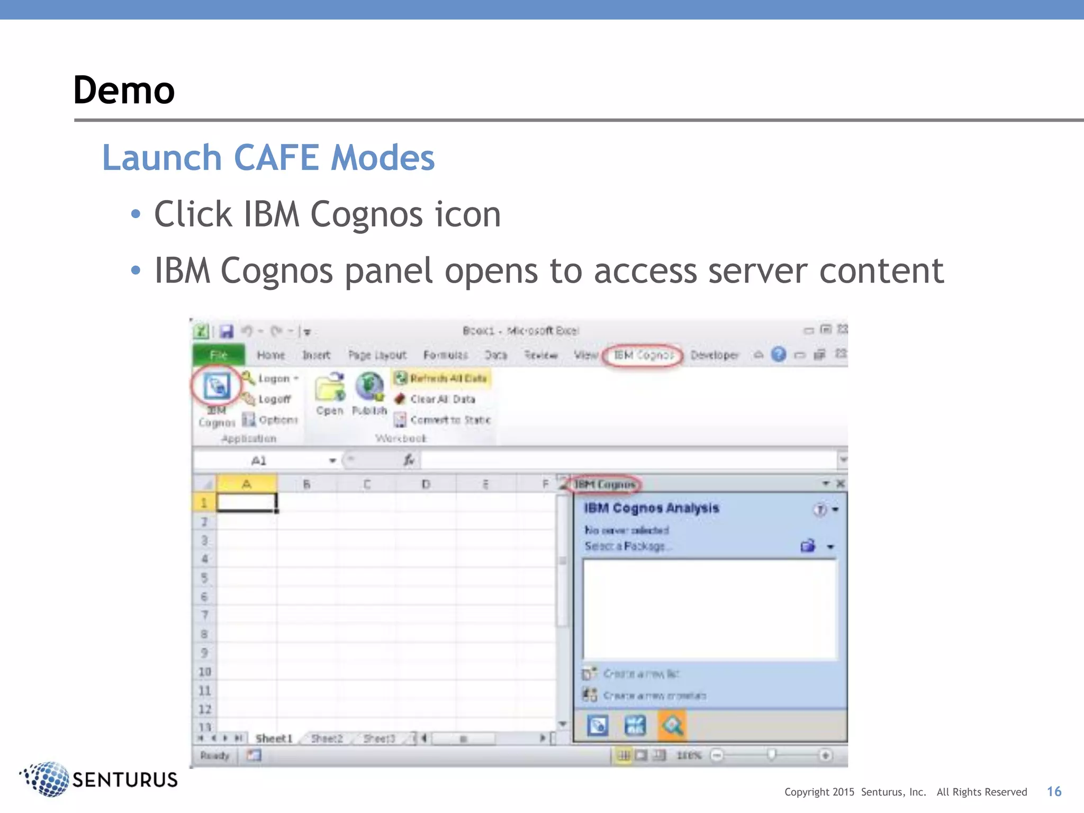Close the IBM Cognos pane
This screenshot has height=813, width=1084.
841,484
